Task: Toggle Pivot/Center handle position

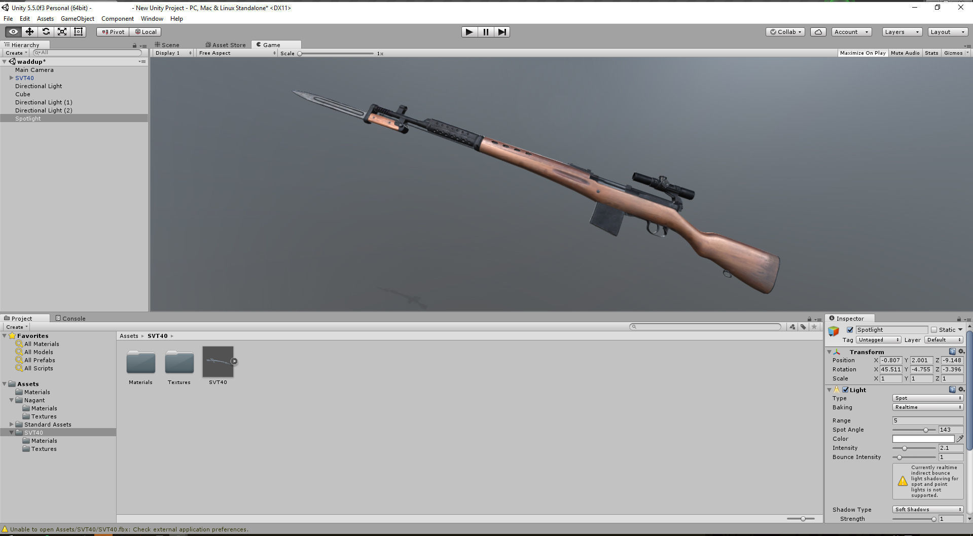Action: [x=113, y=31]
